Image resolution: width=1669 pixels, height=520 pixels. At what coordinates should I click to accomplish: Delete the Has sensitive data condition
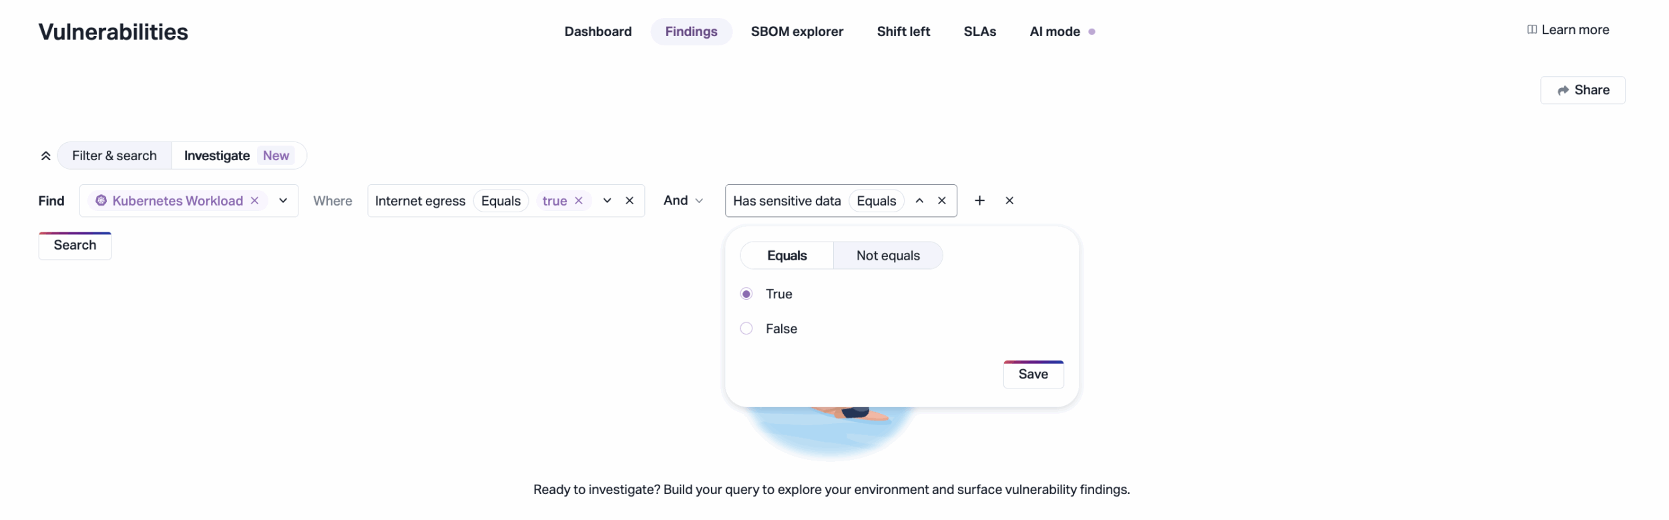click(x=941, y=201)
